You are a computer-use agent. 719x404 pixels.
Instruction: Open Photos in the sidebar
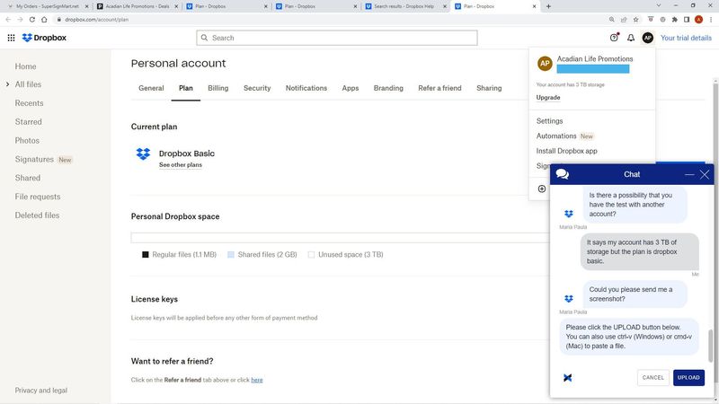27,141
